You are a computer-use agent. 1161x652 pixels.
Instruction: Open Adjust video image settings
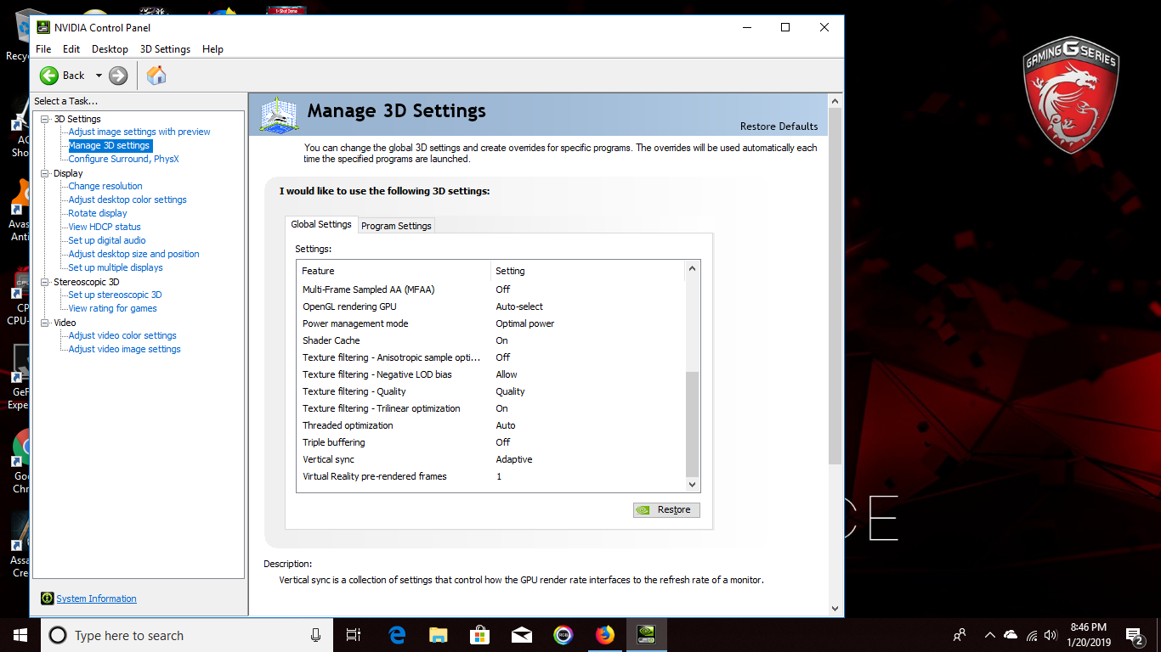pyautogui.click(x=124, y=349)
